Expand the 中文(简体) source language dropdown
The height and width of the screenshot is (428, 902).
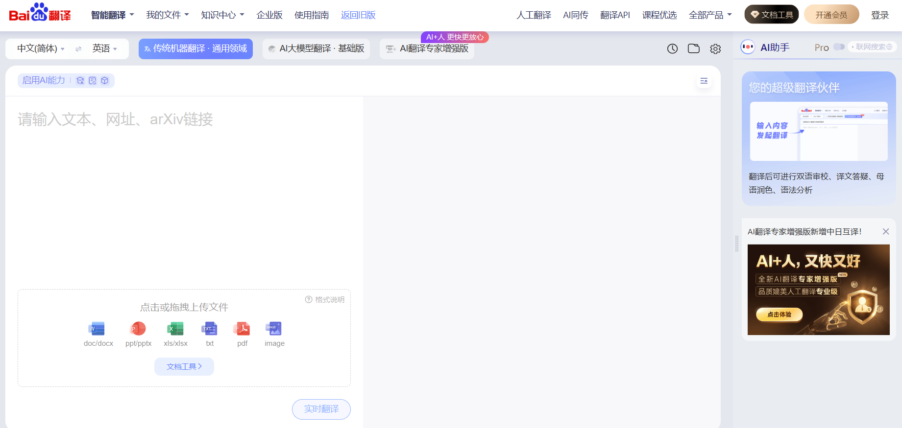click(x=41, y=49)
